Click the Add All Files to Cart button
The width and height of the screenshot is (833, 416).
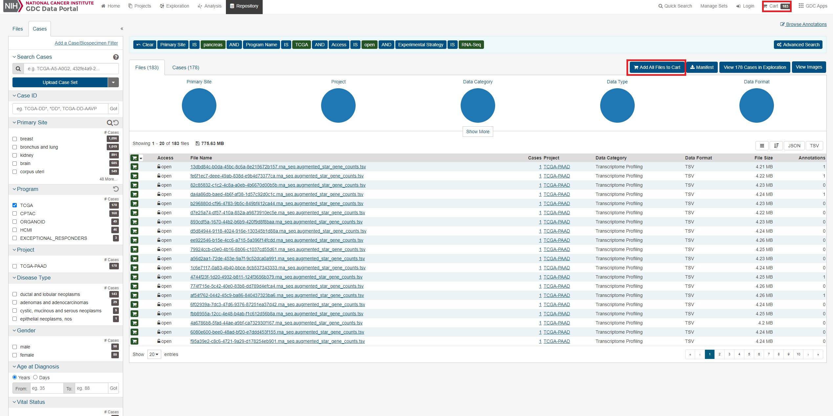pyautogui.click(x=657, y=67)
